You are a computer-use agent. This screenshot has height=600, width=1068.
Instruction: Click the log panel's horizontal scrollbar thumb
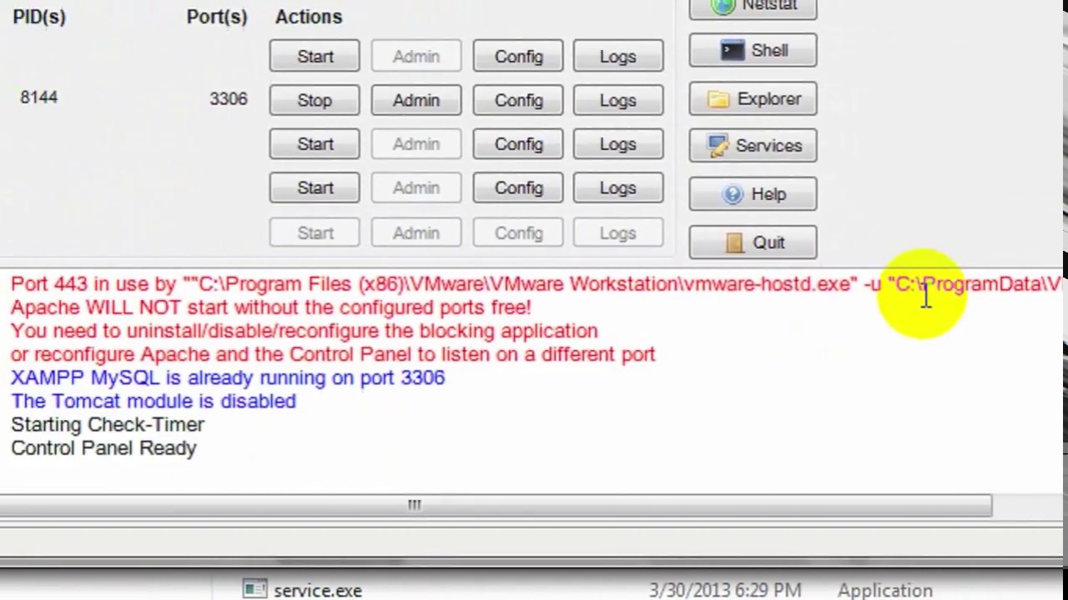point(496,505)
